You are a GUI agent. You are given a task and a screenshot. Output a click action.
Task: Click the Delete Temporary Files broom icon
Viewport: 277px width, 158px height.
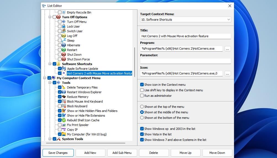tap(64, 87)
